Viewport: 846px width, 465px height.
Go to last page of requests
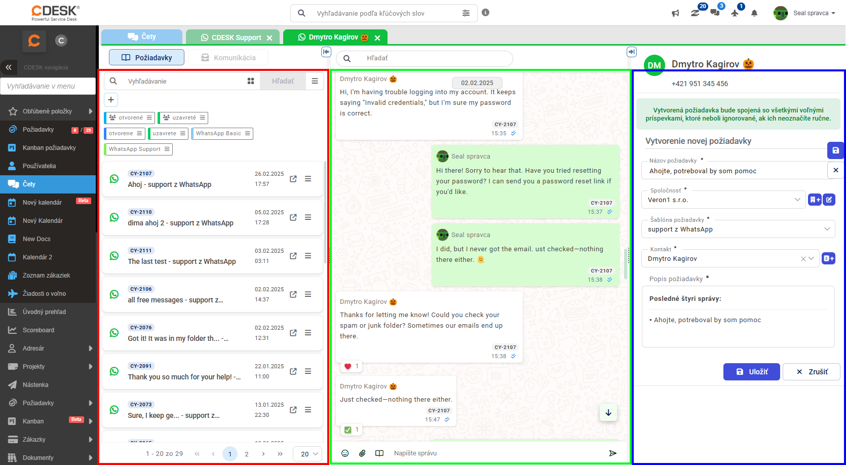[280, 454]
